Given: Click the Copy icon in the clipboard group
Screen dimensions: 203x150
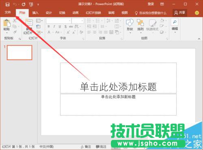Looking at the screenshot, I should 15,26.
